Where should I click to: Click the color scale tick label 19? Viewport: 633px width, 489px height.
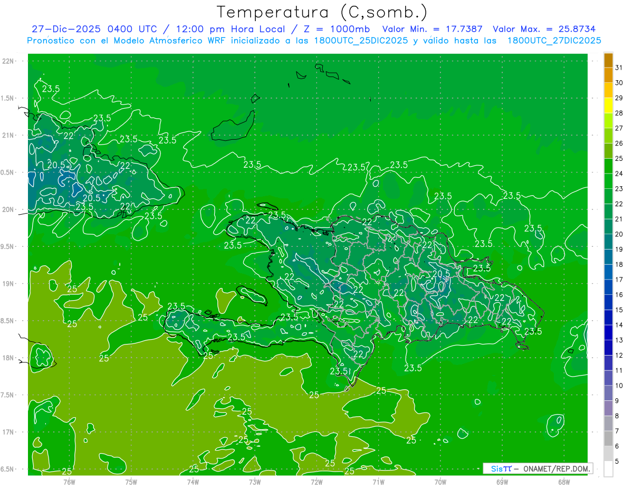619,250
